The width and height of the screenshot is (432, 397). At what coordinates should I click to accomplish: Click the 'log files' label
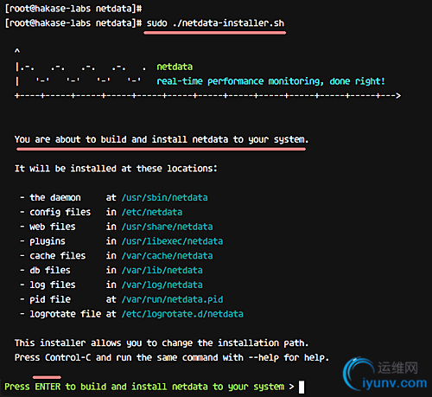click(53, 285)
